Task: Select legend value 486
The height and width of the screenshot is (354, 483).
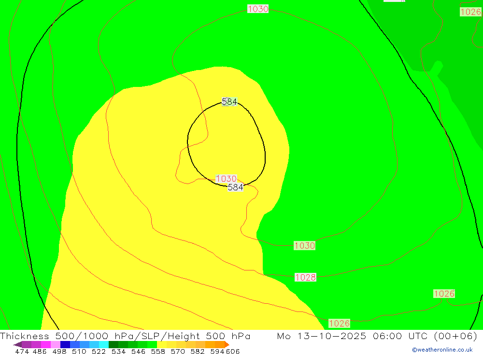Action: click(40, 351)
